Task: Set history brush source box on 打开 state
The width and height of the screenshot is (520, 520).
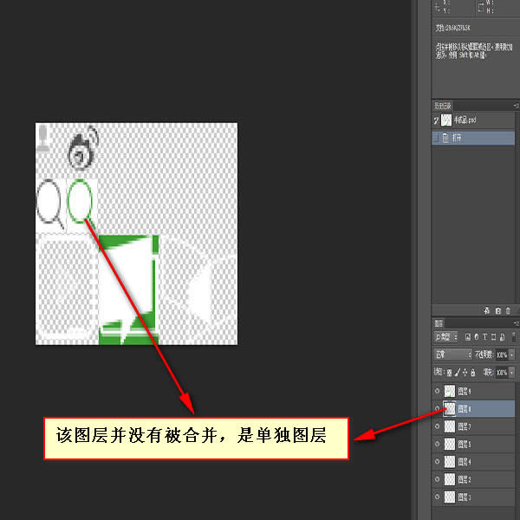Action: pos(436,138)
